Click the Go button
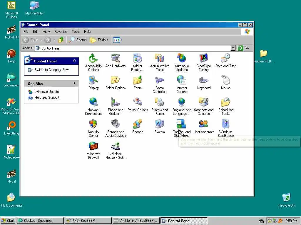The height and width of the screenshot is (225, 301). [x=244, y=48]
